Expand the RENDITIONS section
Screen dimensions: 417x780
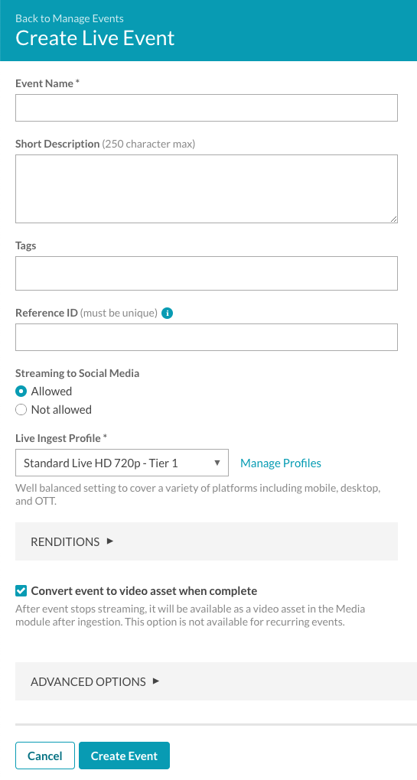coord(207,541)
